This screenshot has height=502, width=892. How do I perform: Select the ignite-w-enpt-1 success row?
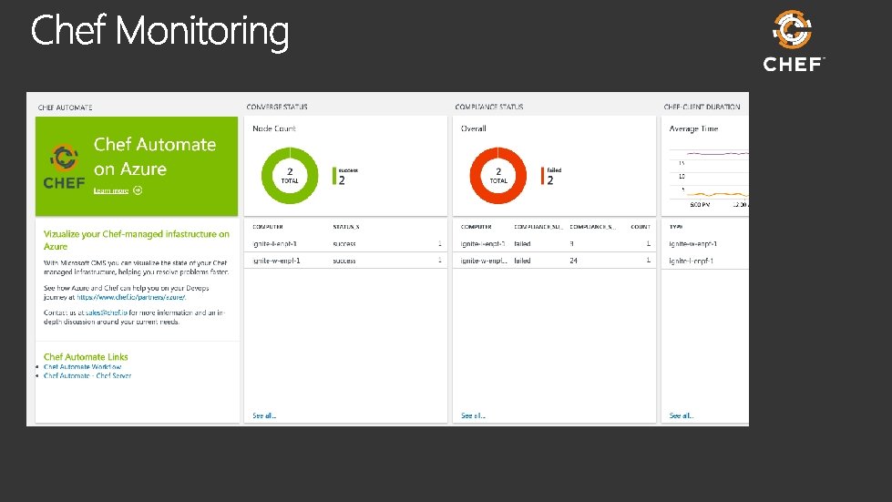[x=346, y=261]
